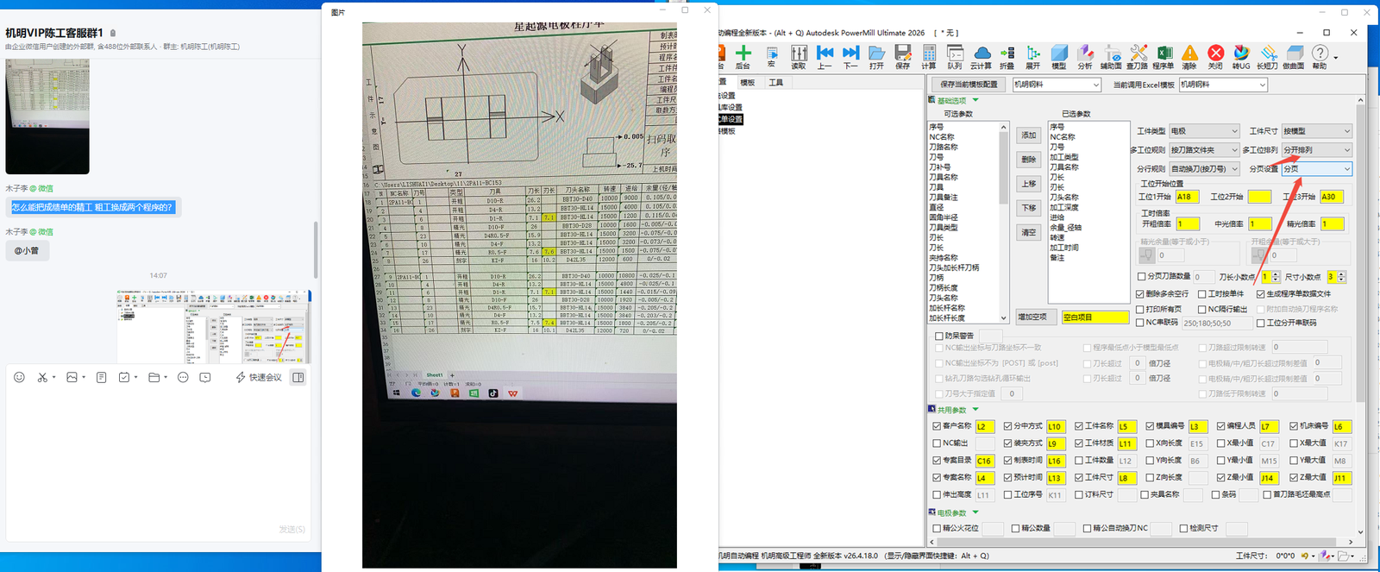Open the 多工位规则 dropdown
The image size is (1380, 572).
coord(1204,150)
